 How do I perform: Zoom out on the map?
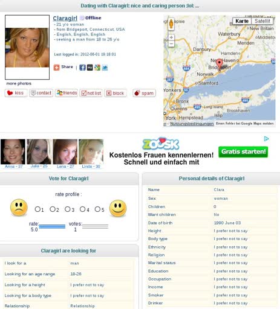[x=171, y=43]
